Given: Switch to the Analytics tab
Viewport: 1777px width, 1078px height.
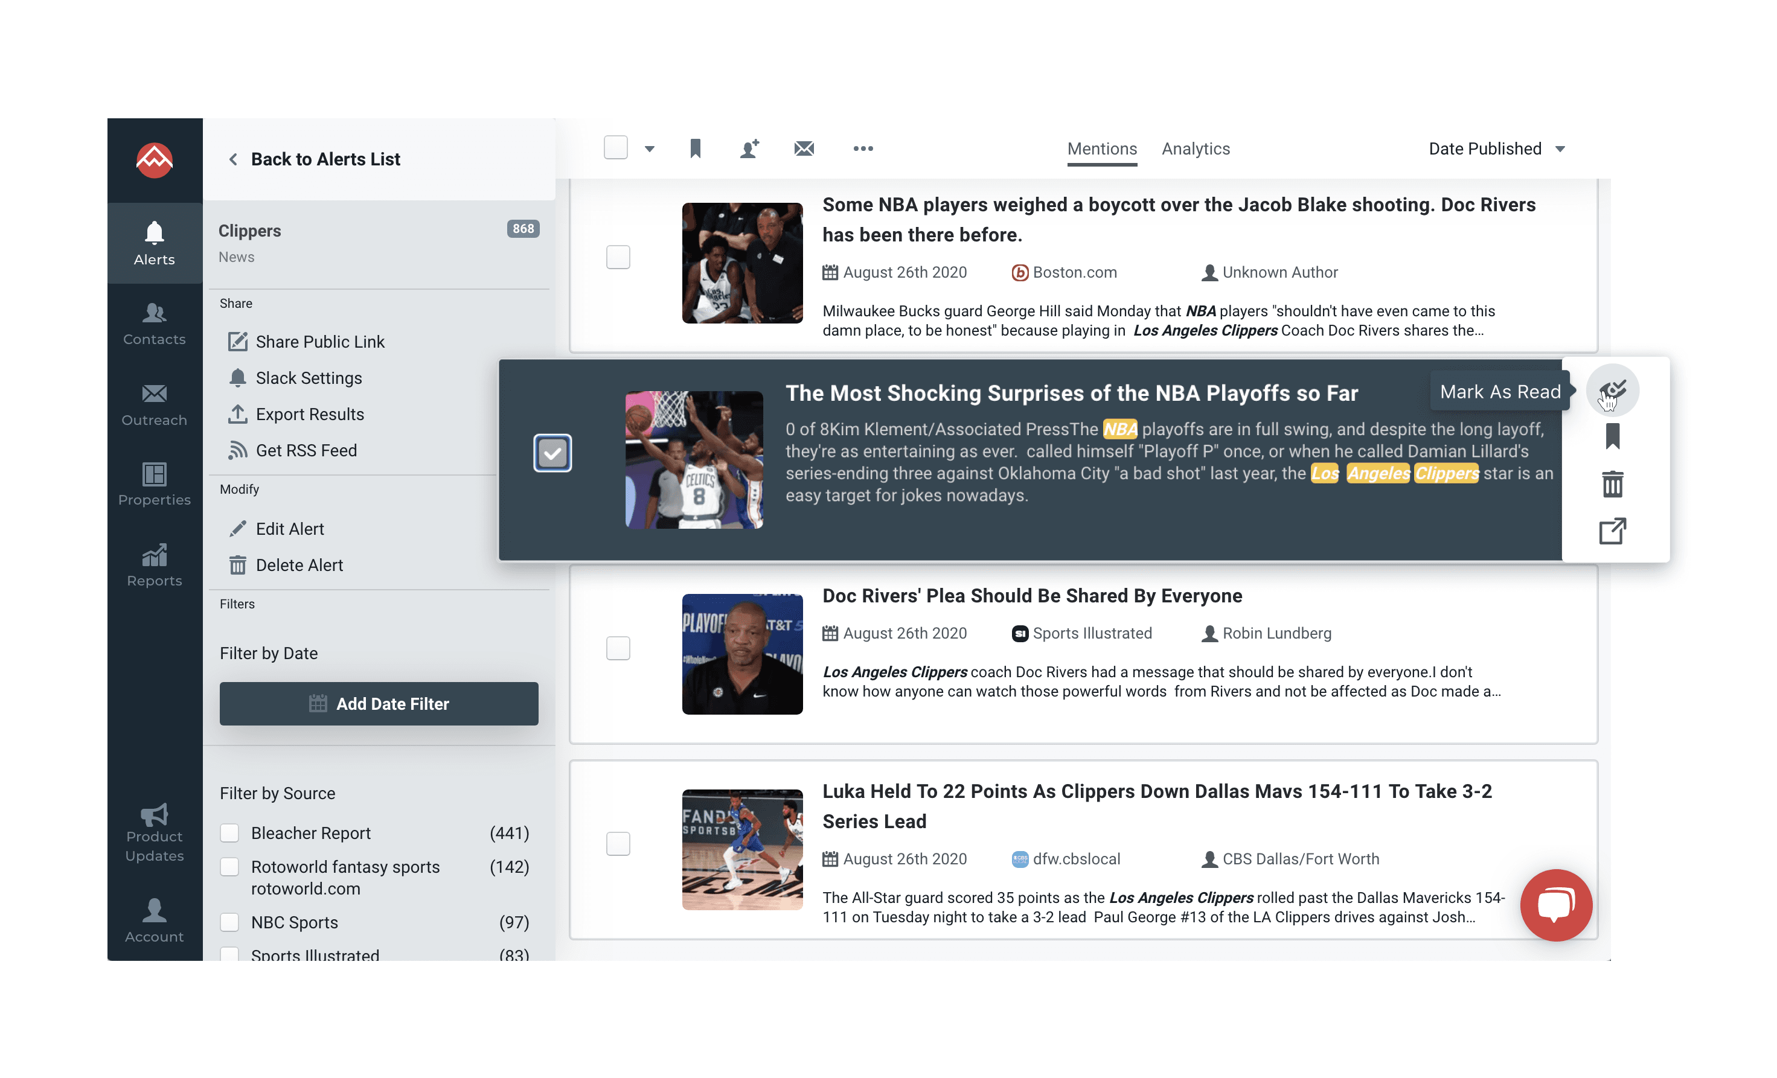Looking at the screenshot, I should click(1195, 148).
